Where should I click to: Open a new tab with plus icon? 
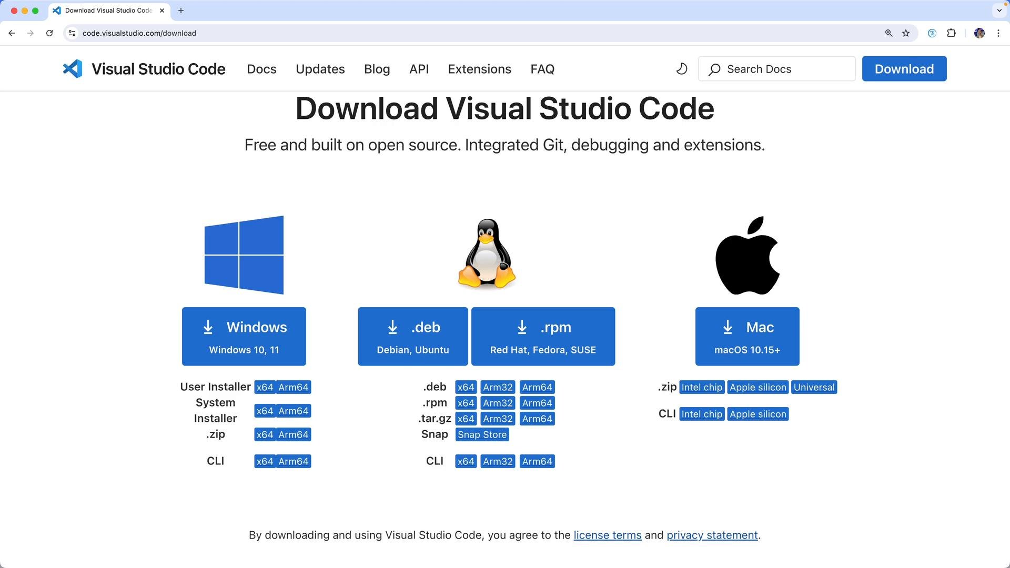click(181, 11)
